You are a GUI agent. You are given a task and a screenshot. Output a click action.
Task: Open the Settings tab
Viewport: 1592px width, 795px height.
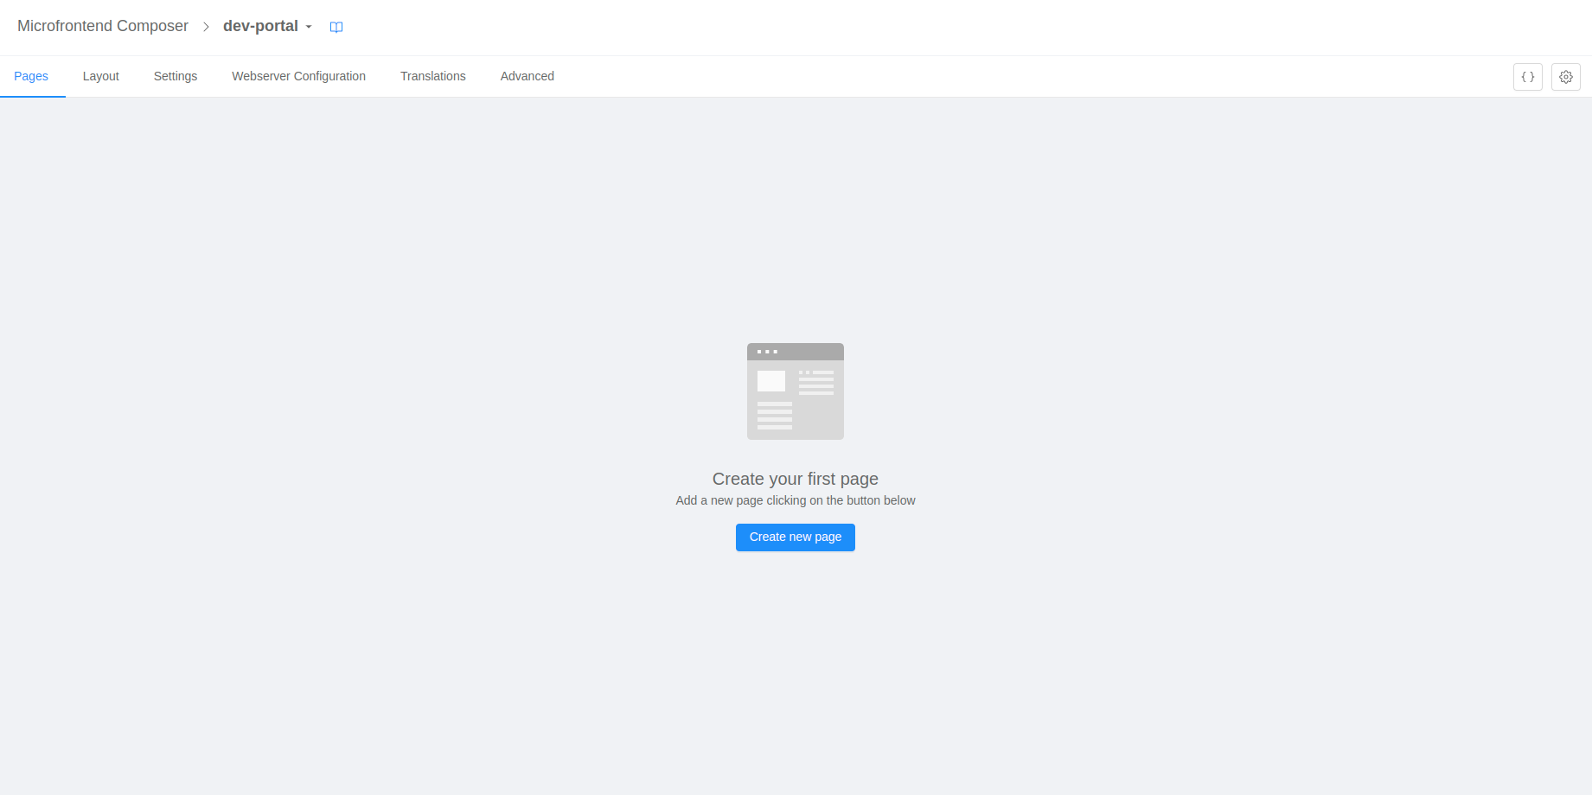point(176,76)
